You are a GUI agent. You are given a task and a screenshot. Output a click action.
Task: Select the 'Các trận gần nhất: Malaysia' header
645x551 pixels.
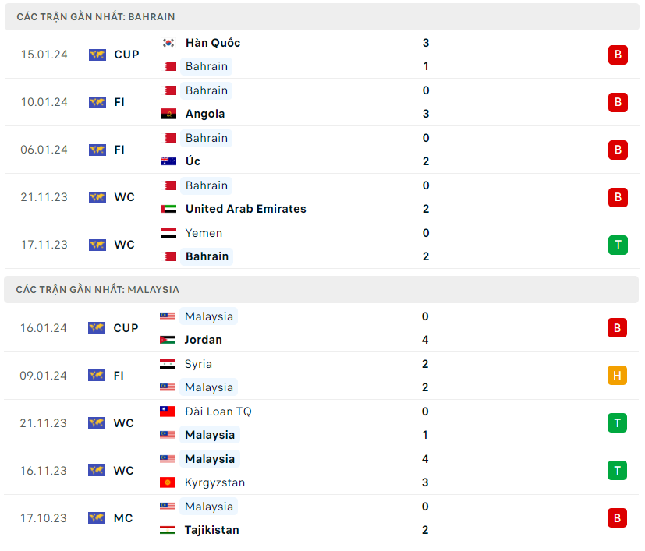[97, 289]
